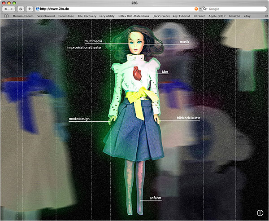Open the Jack's Secre...key Tutorial bookmark

click(x=172, y=16)
